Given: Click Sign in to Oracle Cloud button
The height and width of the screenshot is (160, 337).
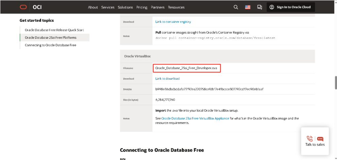Looking at the screenshot, I should pos(291,7).
